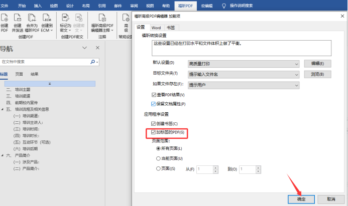
Task: Click the 福昕高级PDF编辑器注释 icon
Action: [x=103, y=20]
